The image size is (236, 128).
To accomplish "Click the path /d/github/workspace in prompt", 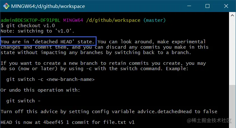I will 113,20.
